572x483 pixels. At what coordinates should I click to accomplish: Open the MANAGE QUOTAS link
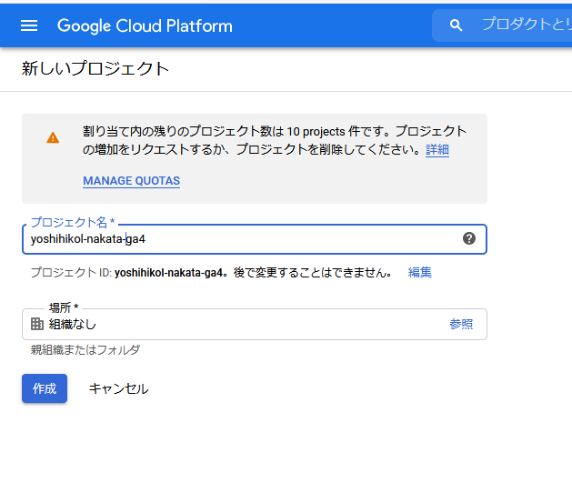[131, 181]
